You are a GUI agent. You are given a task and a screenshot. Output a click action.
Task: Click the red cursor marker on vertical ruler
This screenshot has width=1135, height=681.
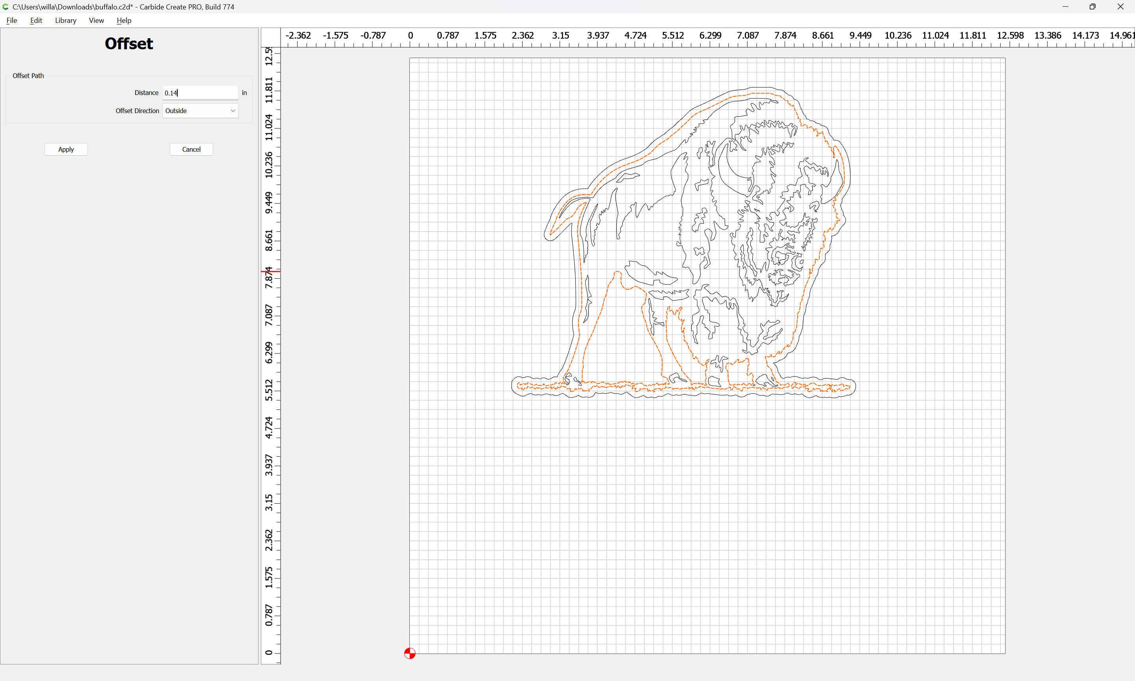click(x=271, y=272)
